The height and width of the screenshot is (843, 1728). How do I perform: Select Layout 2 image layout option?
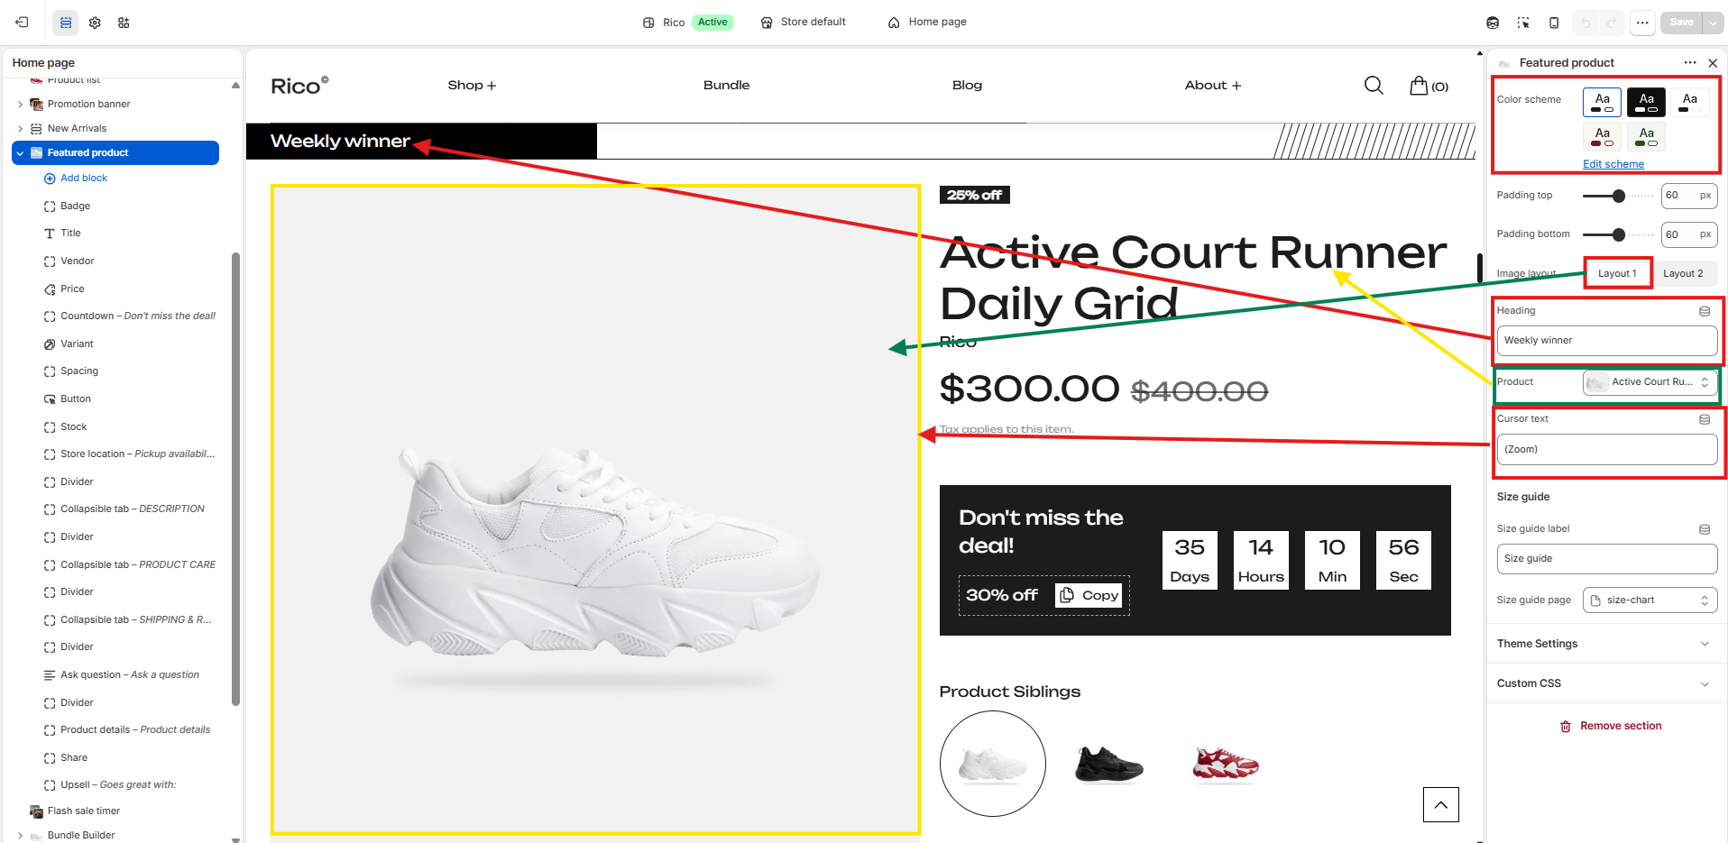pyautogui.click(x=1683, y=273)
